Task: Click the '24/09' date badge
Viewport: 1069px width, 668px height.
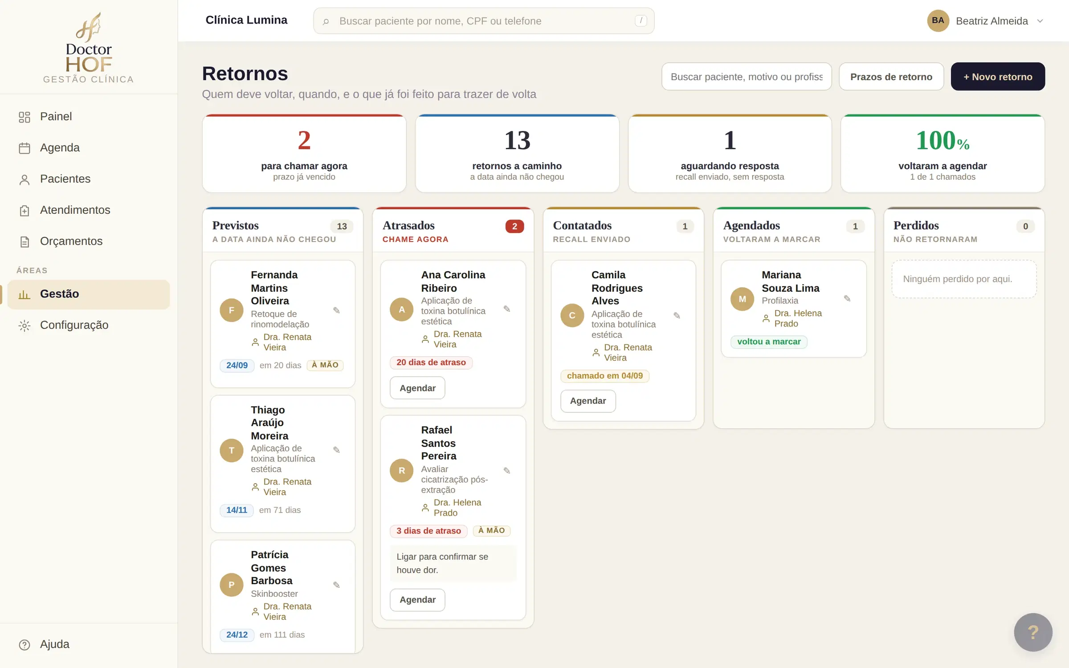Action: point(237,366)
